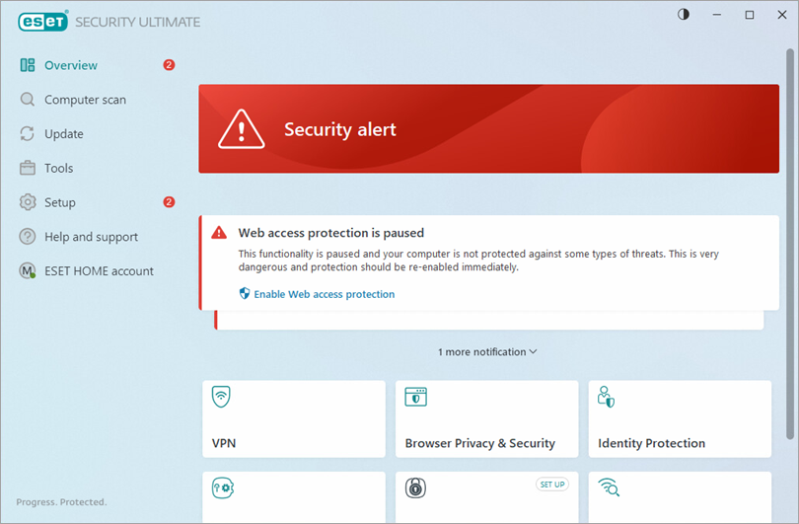Viewport: 799px width, 524px height.
Task: Click the vertical scrollbar thumb
Action: click(790, 244)
